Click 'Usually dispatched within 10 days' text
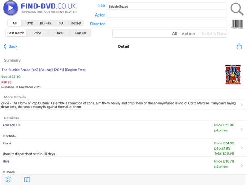The width and height of the screenshot is (247, 185). click(29, 154)
